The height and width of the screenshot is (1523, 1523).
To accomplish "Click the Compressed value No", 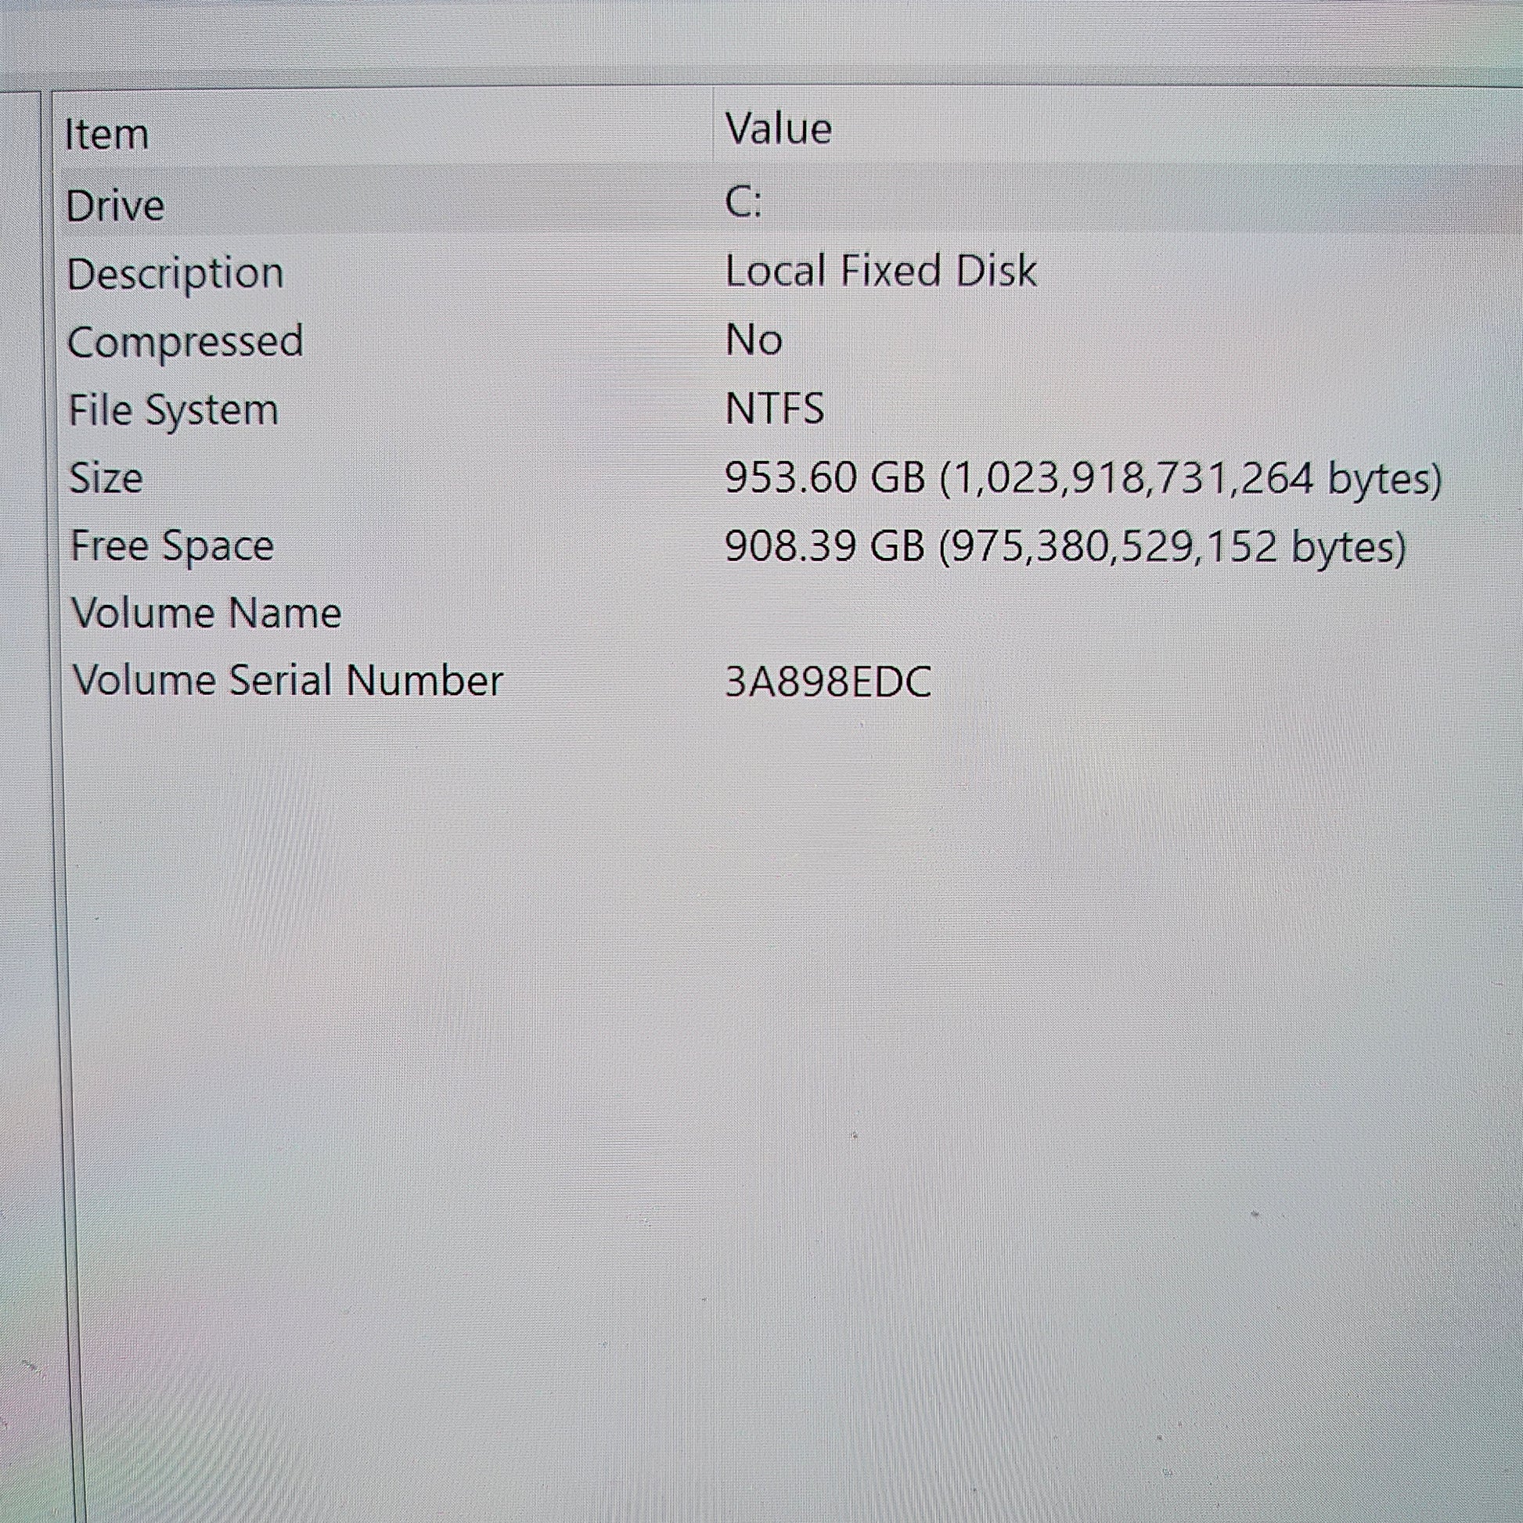I will pos(754,340).
